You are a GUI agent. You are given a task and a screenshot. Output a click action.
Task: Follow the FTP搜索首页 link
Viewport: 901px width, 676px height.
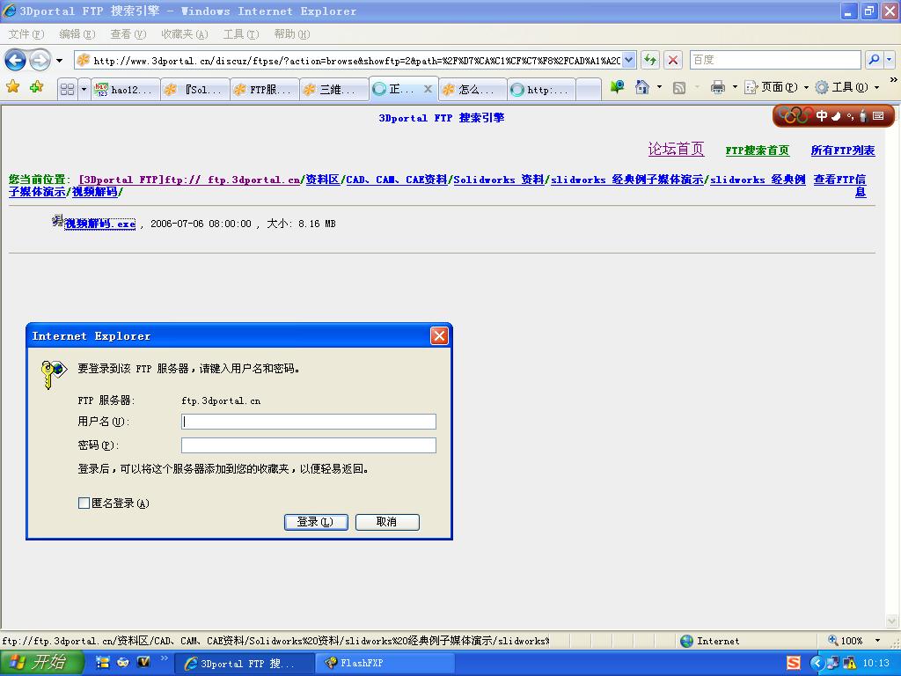tap(757, 151)
